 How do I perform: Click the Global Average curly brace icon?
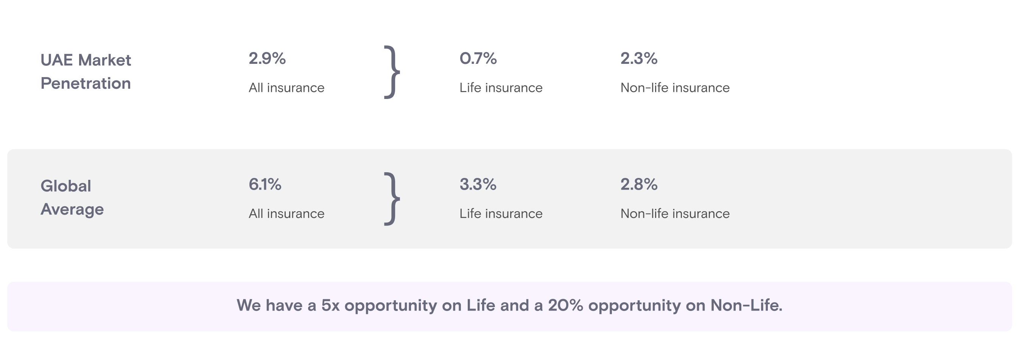pyautogui.click(x=392, y=199)
